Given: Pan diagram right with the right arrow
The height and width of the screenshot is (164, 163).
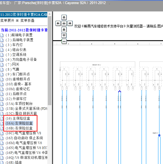Looking at the screenshot, I should (x=70, y=23).
